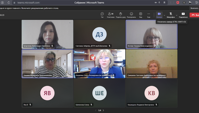This screenshot has width=199, height=113.
Task: Click the name label Яна В
Action: coord(26,105)
